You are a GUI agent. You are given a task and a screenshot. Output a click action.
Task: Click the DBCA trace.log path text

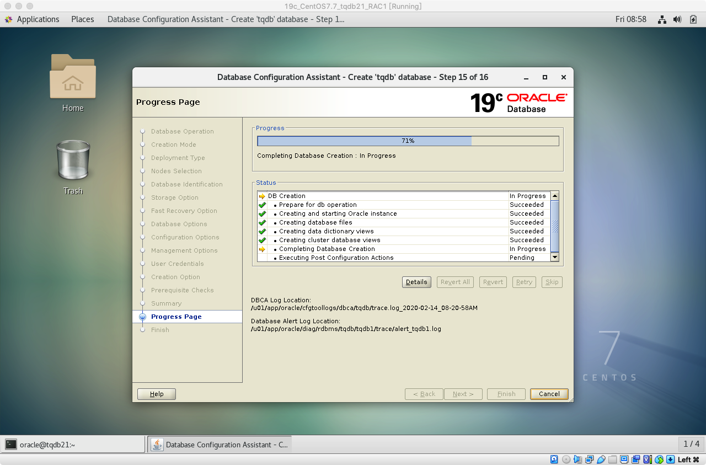[x=364, y=308]
